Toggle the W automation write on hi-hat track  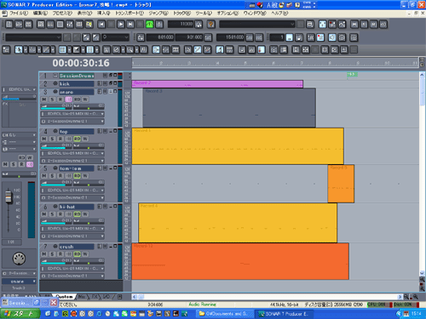pos(85,214)
